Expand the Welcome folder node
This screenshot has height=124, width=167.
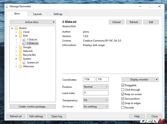[16, 67]
